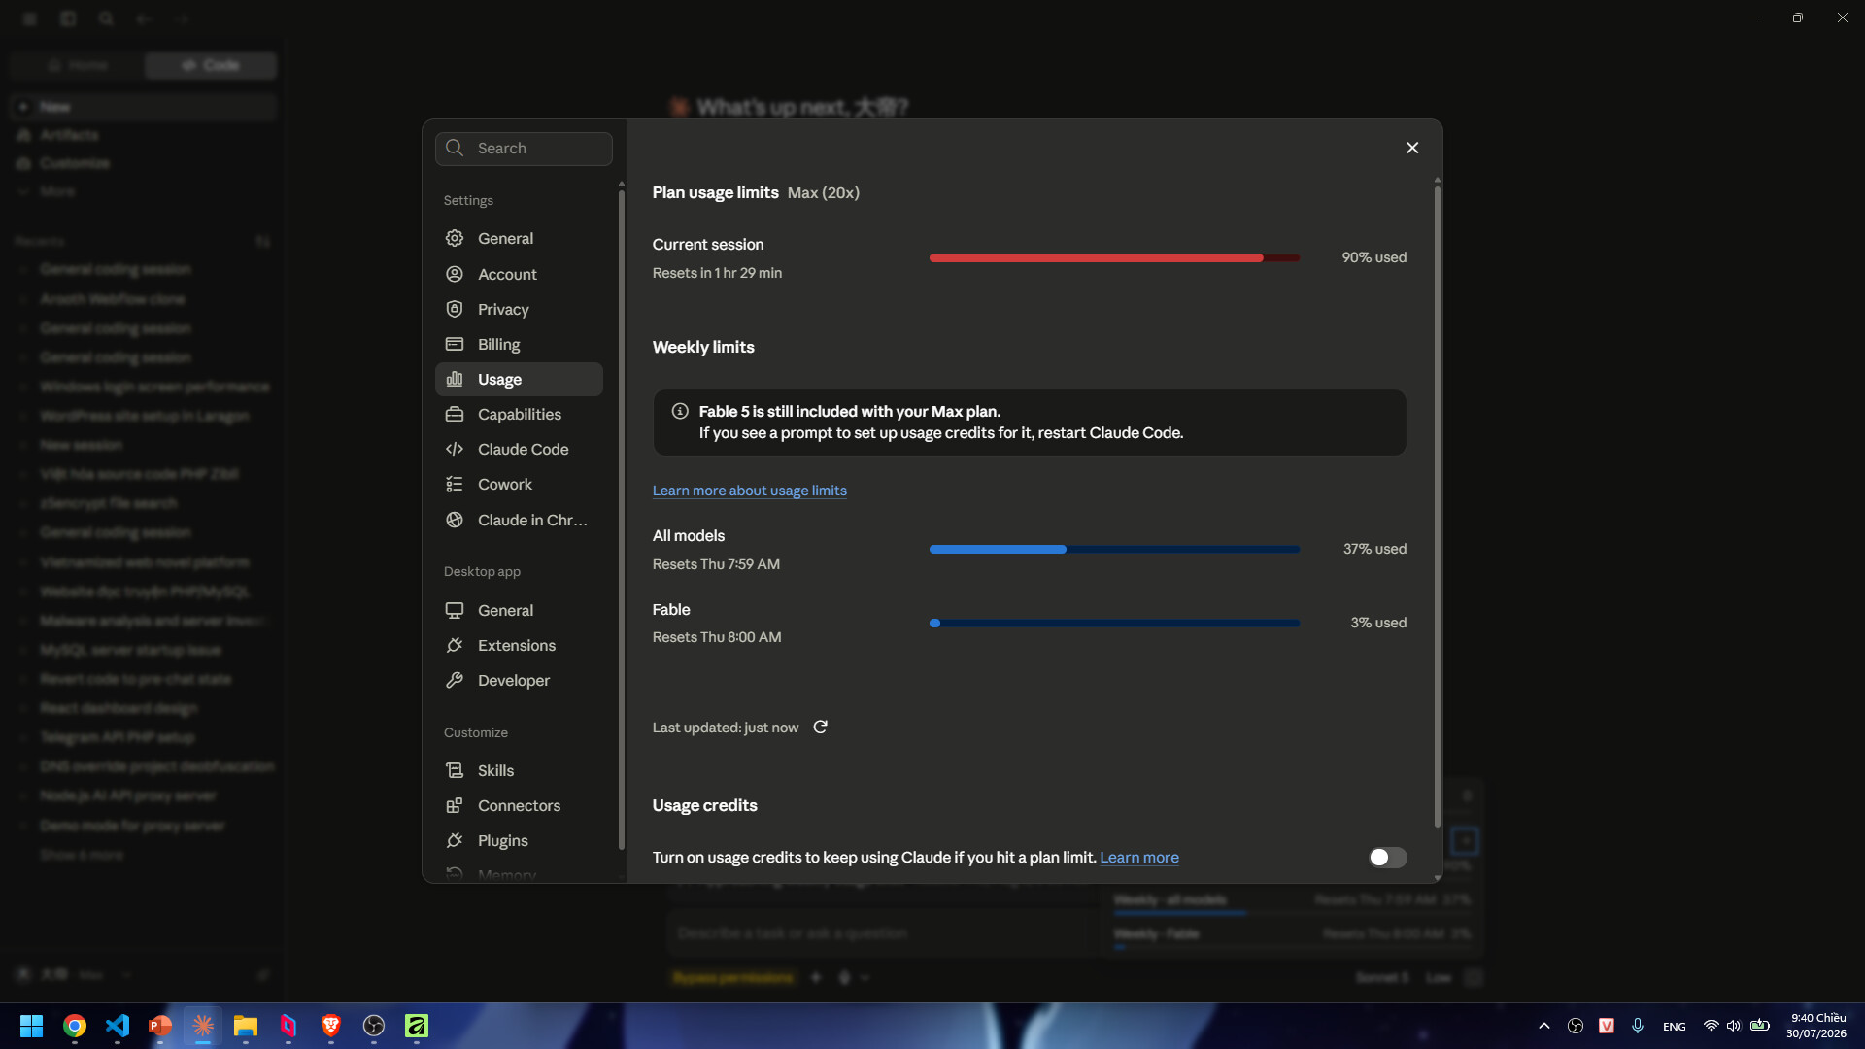The width and height of the screenshot is (1865, 1049).
Task: Click the Fable weekly usage bar
Action: (1114, 623)
